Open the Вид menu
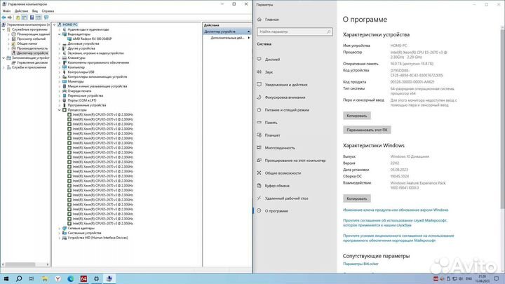The width and height of the screenshot is (505, 284). tap(35, 11)
